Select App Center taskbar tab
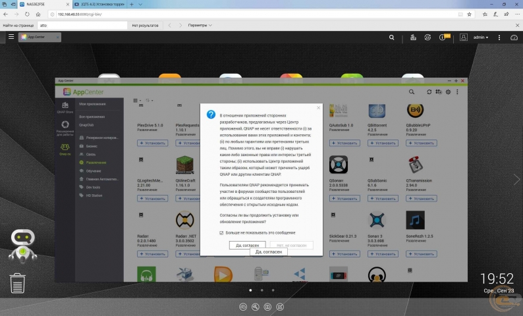 tap(40, 37)
